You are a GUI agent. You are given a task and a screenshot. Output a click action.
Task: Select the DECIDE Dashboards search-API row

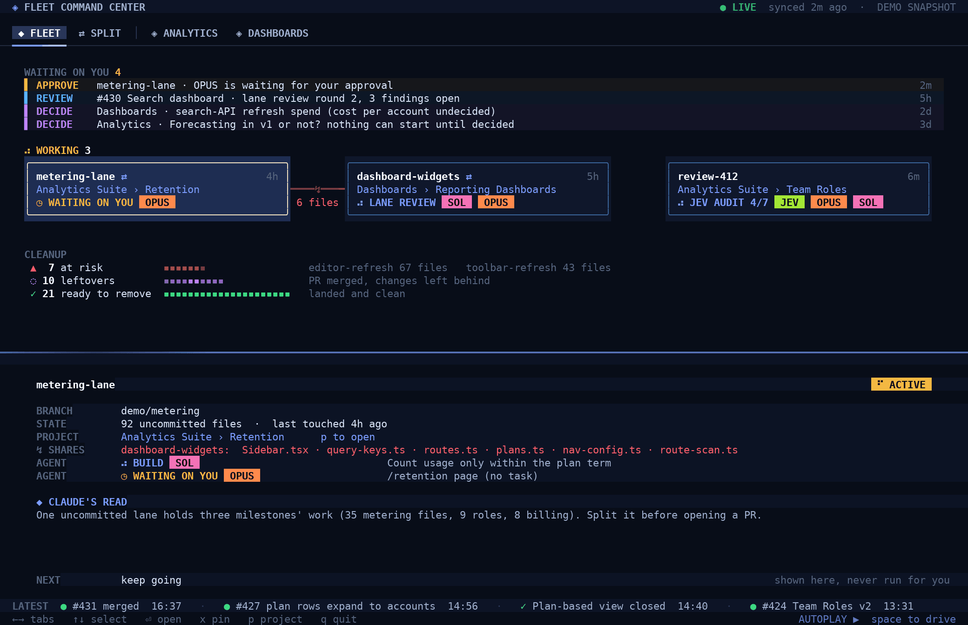coord(484,111)
